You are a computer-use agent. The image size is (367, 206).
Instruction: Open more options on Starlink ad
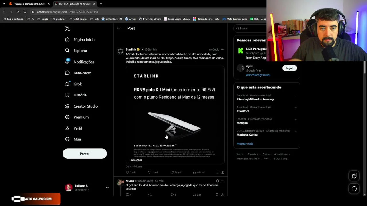[x=222, y=49]
